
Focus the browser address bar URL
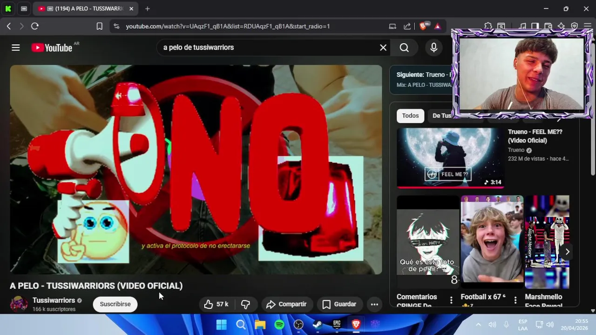228,26
